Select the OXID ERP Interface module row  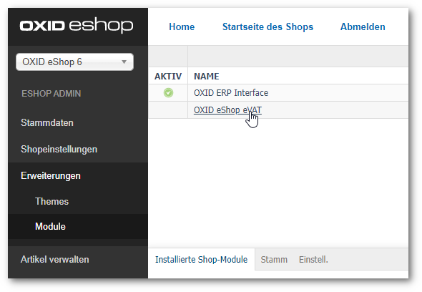pyautogui.click(x=278, y=93)
